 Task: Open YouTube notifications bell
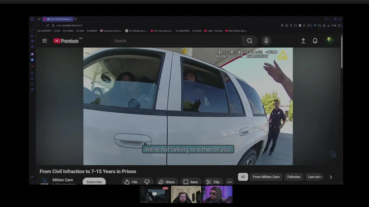315,41
